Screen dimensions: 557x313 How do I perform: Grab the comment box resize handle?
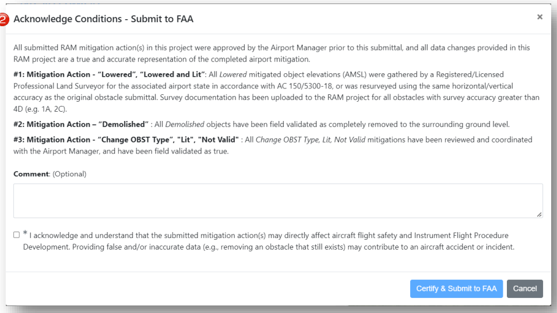pyautogui.click(x=539, y=215)
